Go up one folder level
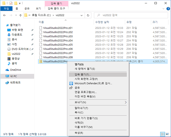This screenshot has height=137, width=171. (x=21, y=15)
